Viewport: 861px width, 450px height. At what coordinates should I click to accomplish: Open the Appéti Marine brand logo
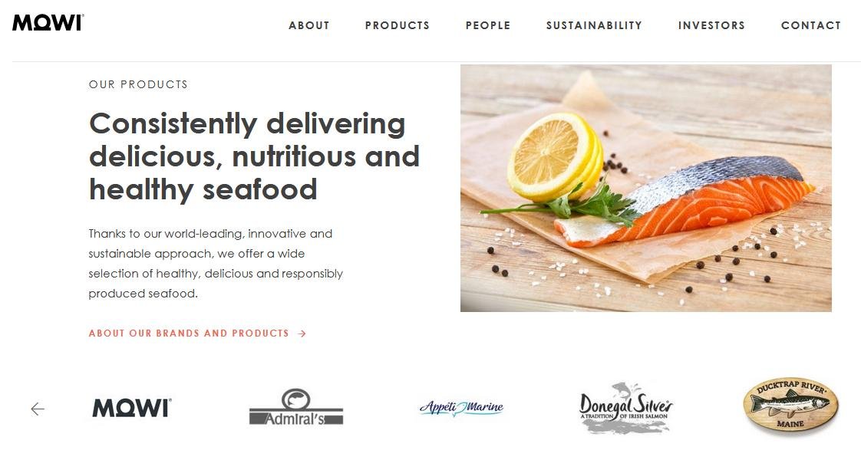point(461,408)
